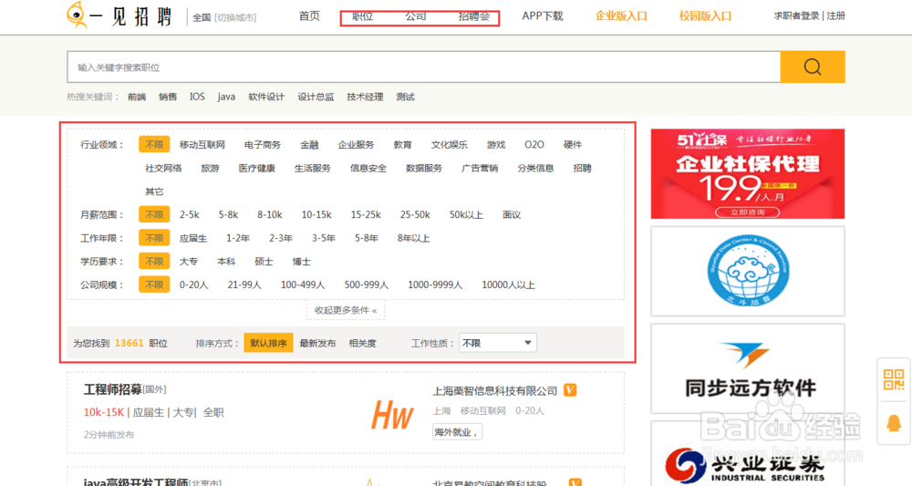Viewport: 912px width, 486px height.
Task: Select 不限 for 行业领域
Action: point(154,144)
